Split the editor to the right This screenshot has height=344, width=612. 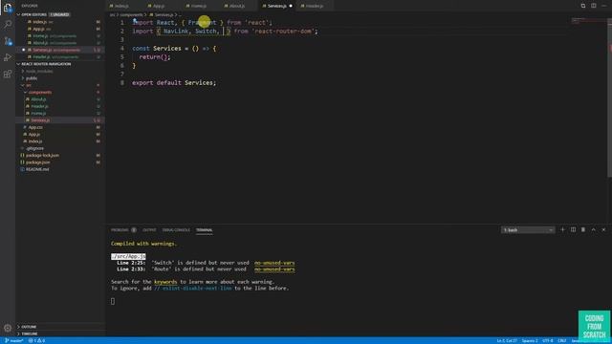click(593, 6)
